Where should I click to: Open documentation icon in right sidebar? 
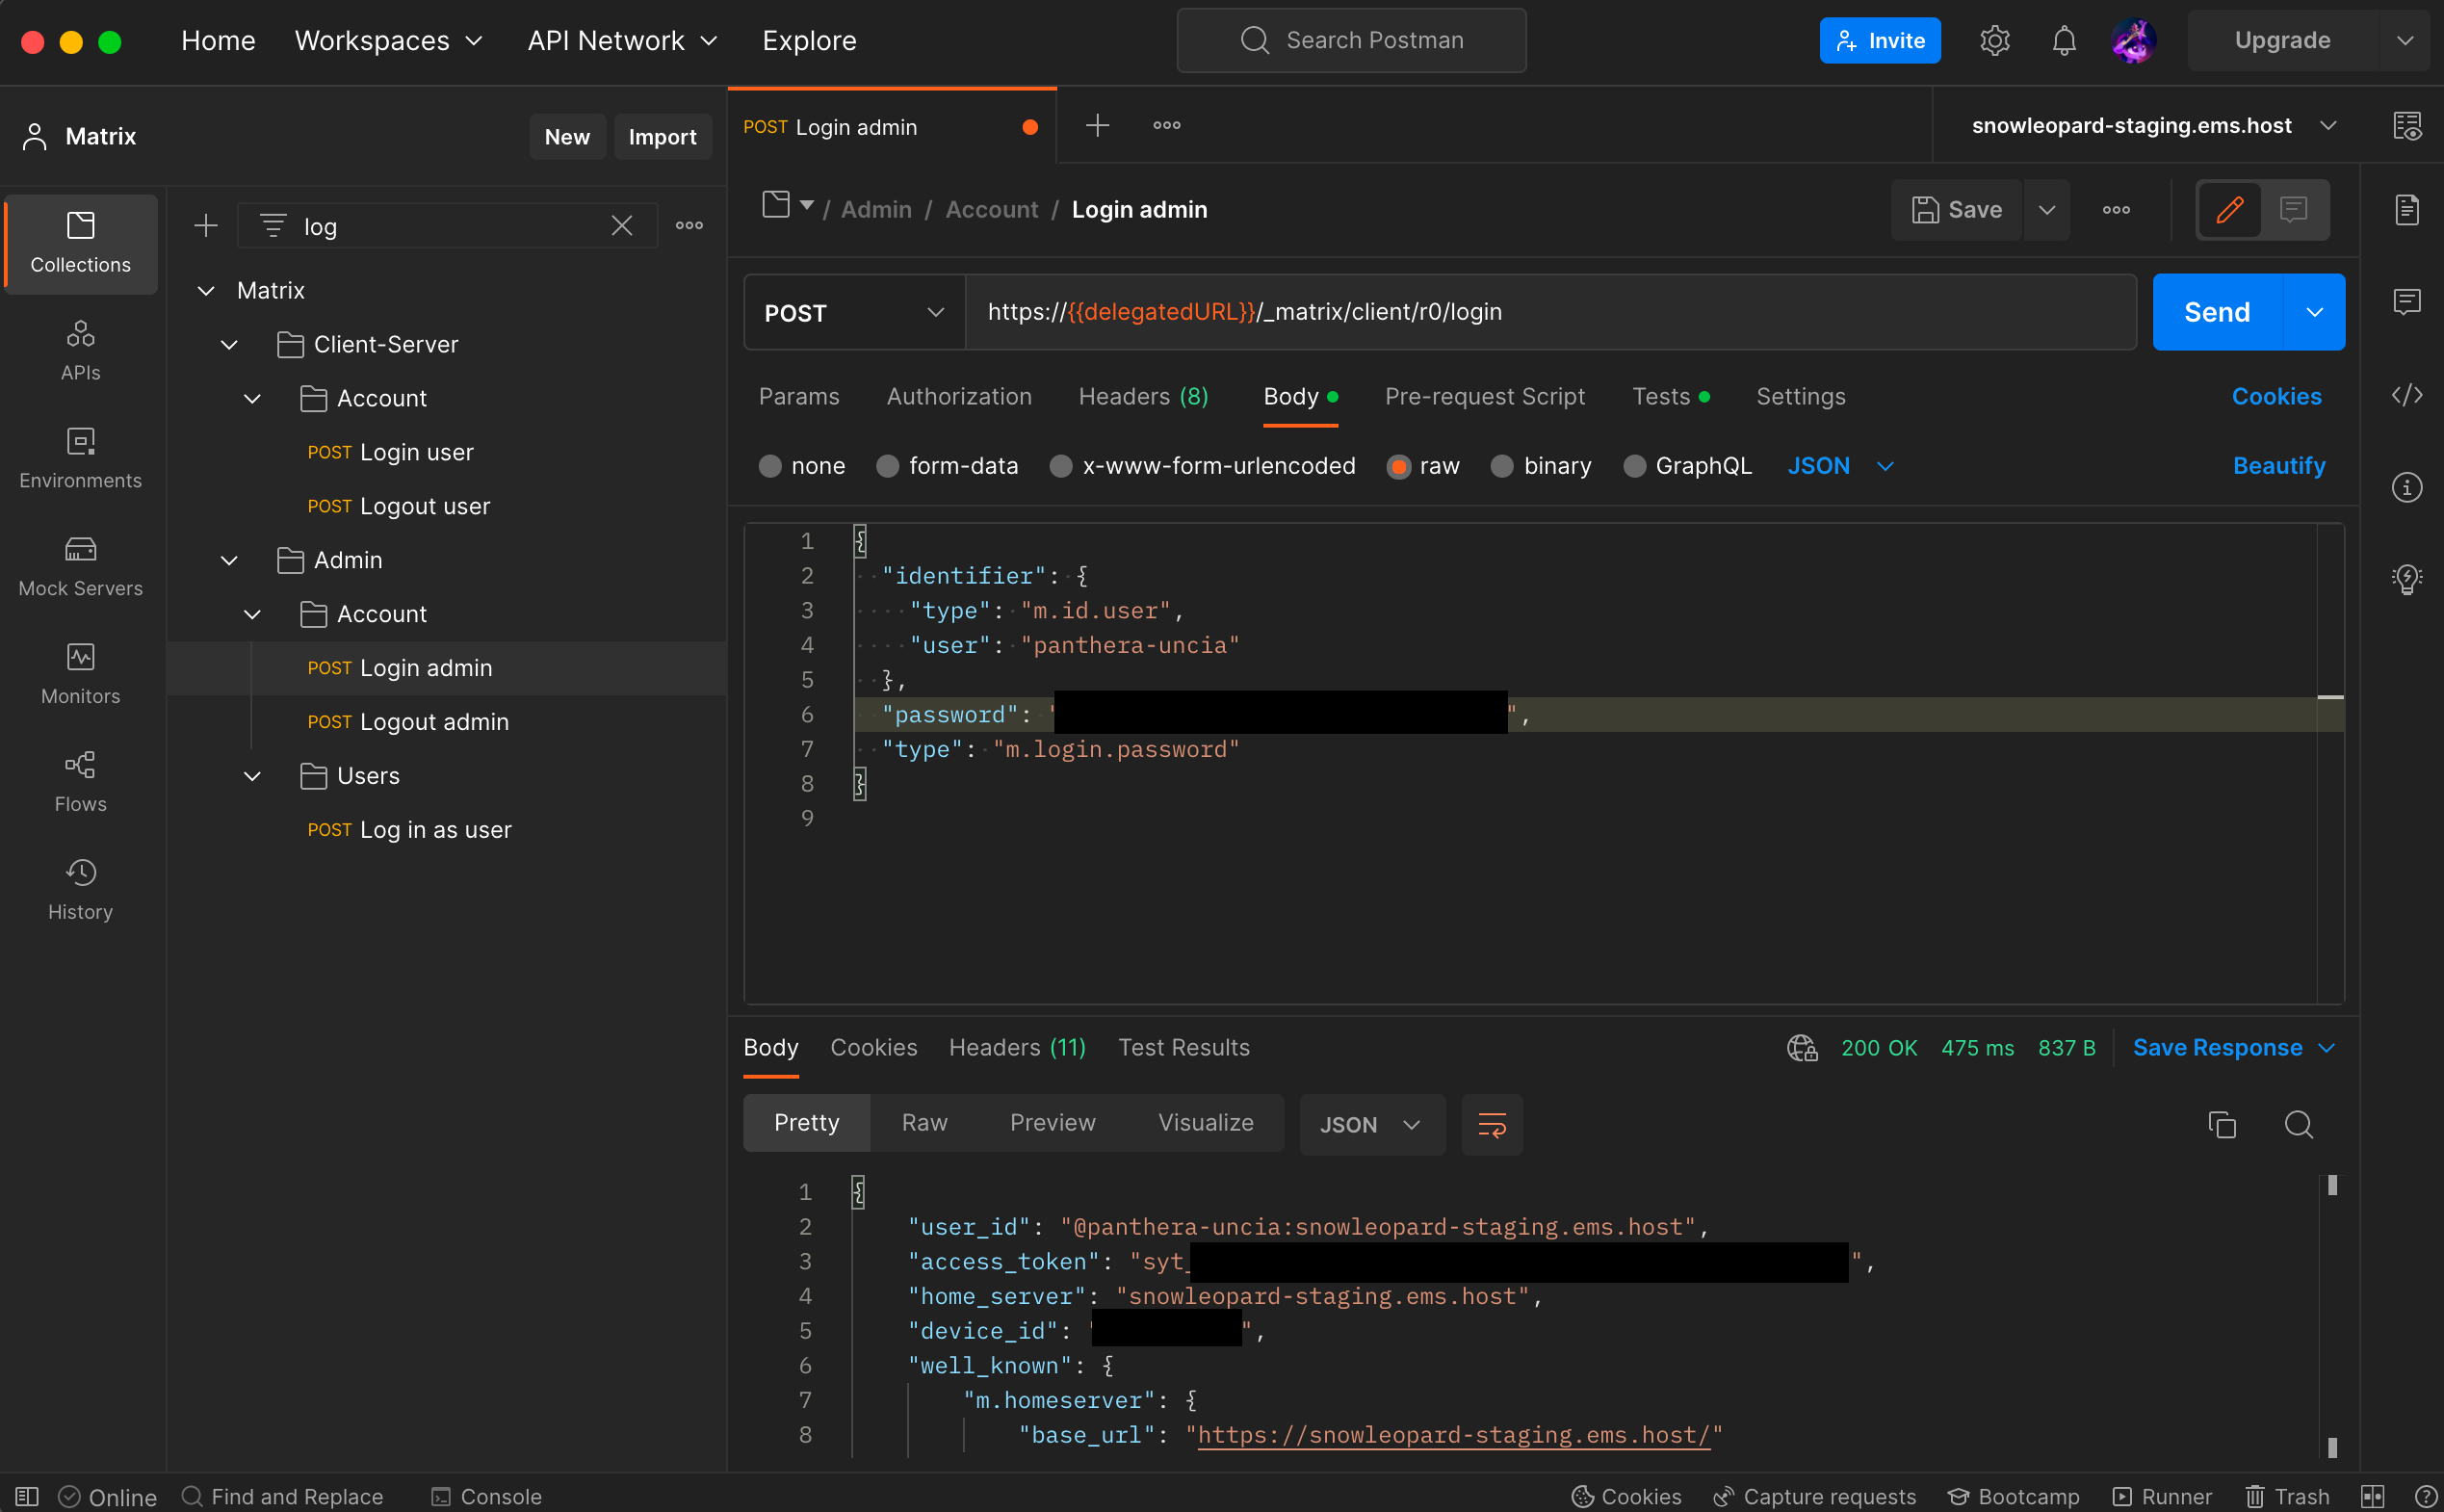2406,209
